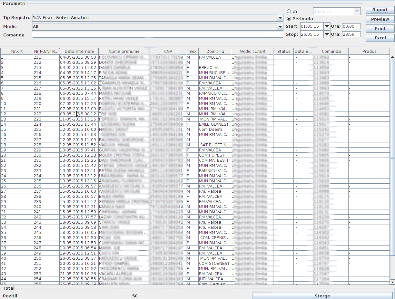Image resolution: width=395 pixels, height=299 pixels.
Task: Click the Com.Daesti domicile cell
Action: click(215, 129)
